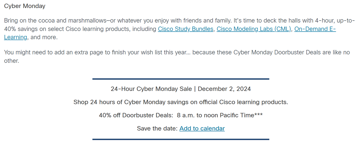Screen dimensions: 358x145
Task: Click the "Shop 24 hours of Cyber Monday savings" line
Action: click(x=181, y=102)
